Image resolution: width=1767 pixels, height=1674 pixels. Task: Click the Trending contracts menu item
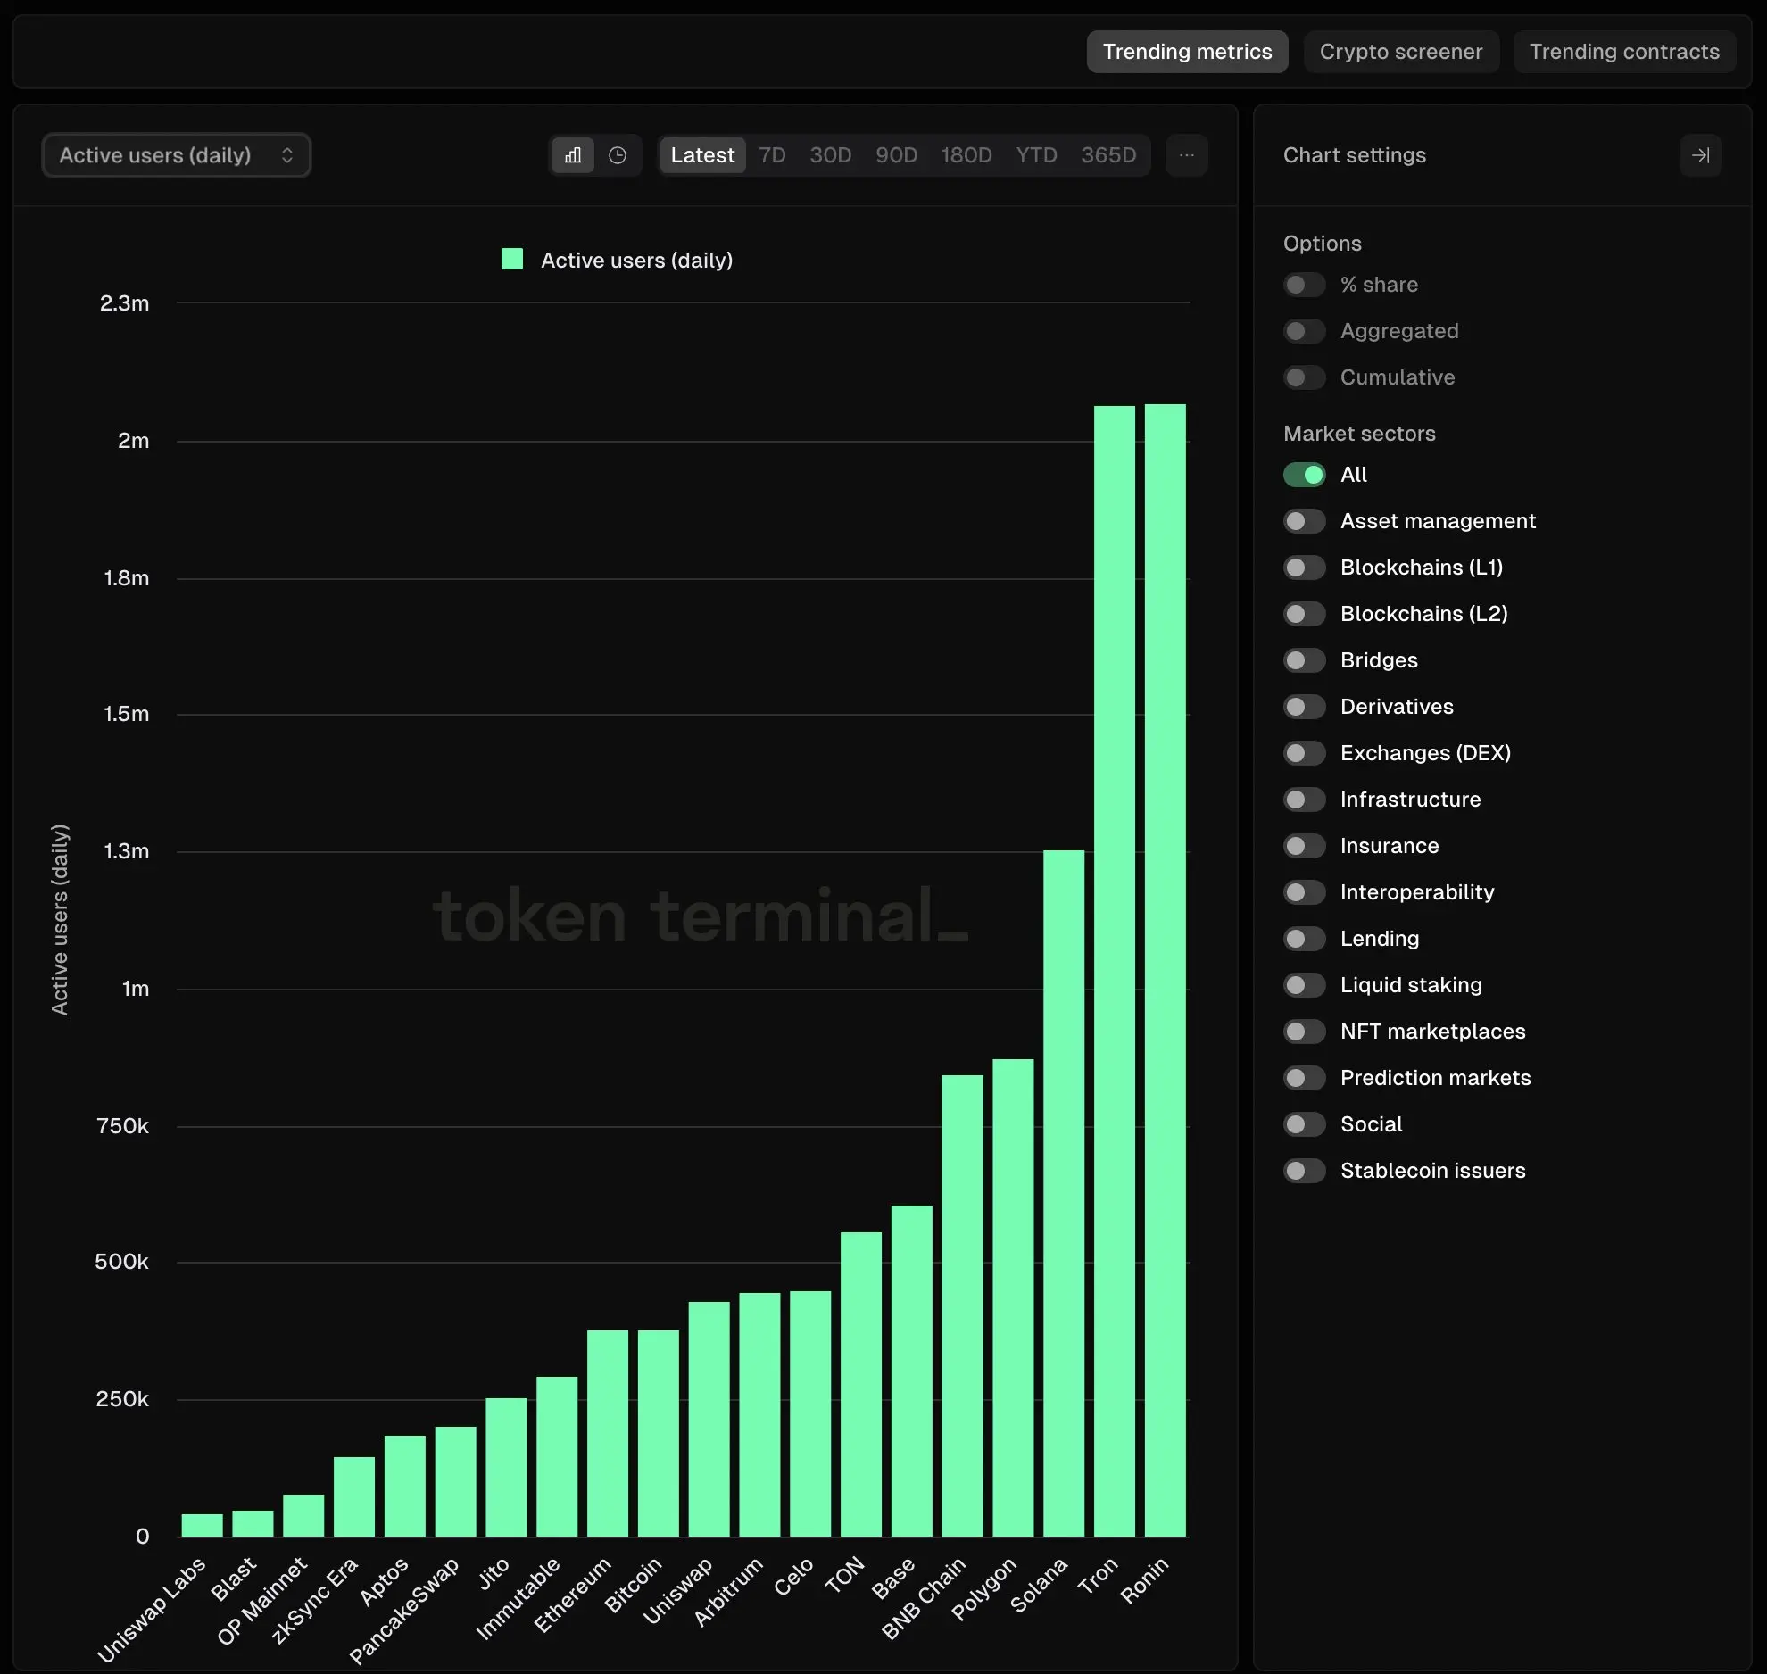(x=1624, y=50)
